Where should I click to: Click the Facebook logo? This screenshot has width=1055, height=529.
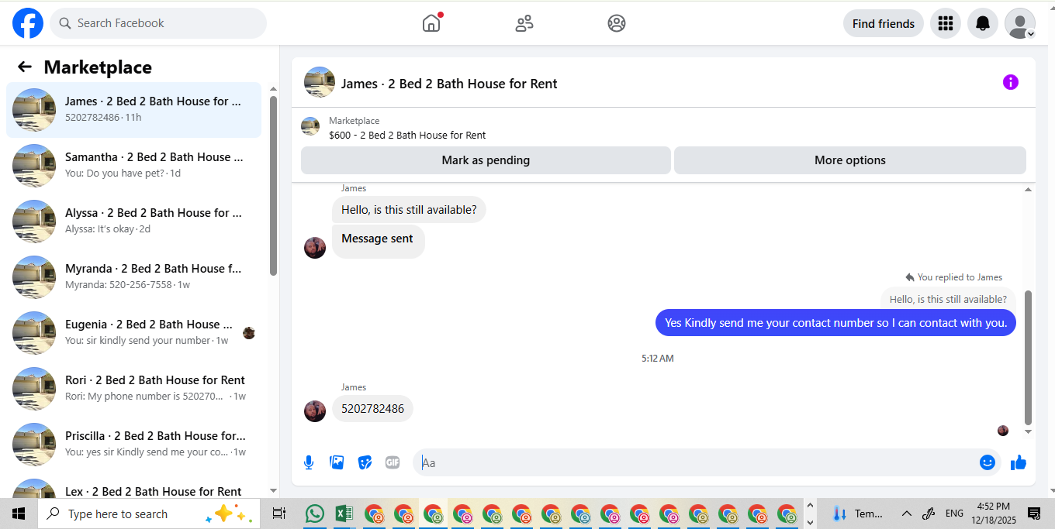click(28, 23)
